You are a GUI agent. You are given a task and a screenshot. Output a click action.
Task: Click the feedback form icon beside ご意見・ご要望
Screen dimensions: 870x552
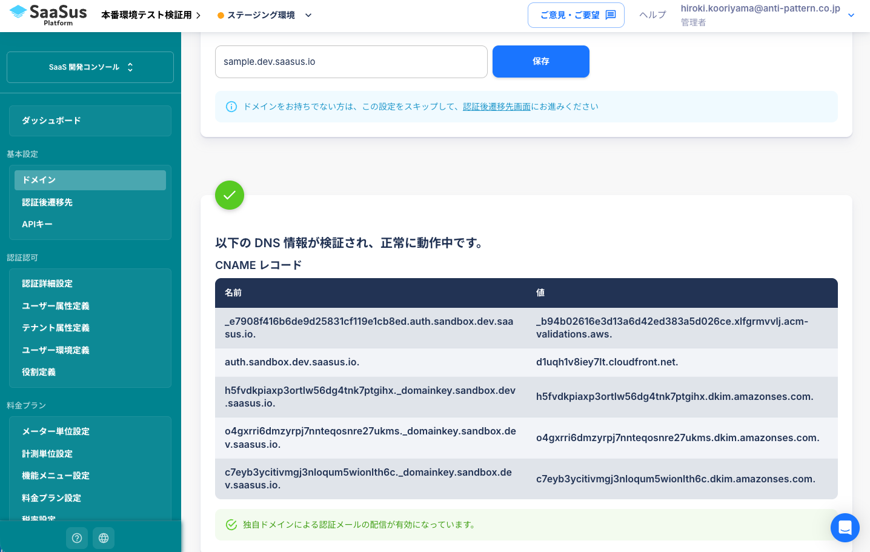(611, 15)
